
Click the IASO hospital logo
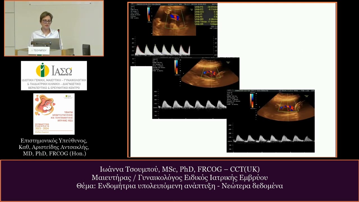[54, 75]
